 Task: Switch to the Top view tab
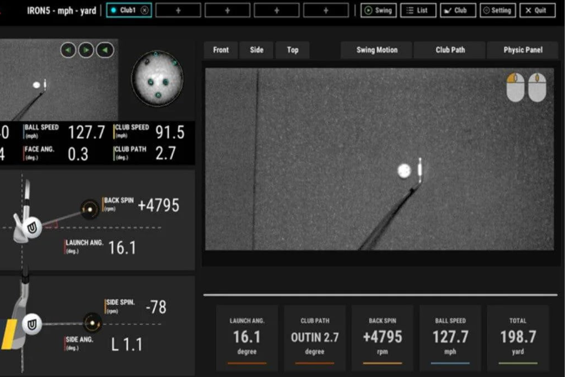tap(292, 50)
